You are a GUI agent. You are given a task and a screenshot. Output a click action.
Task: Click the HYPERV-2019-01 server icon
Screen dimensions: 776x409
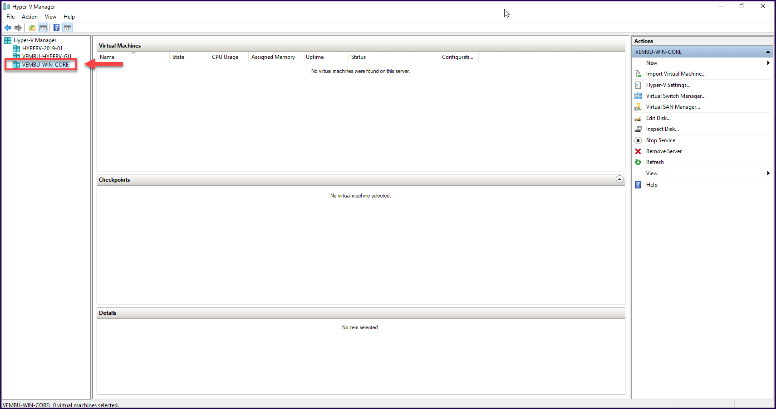16,48
